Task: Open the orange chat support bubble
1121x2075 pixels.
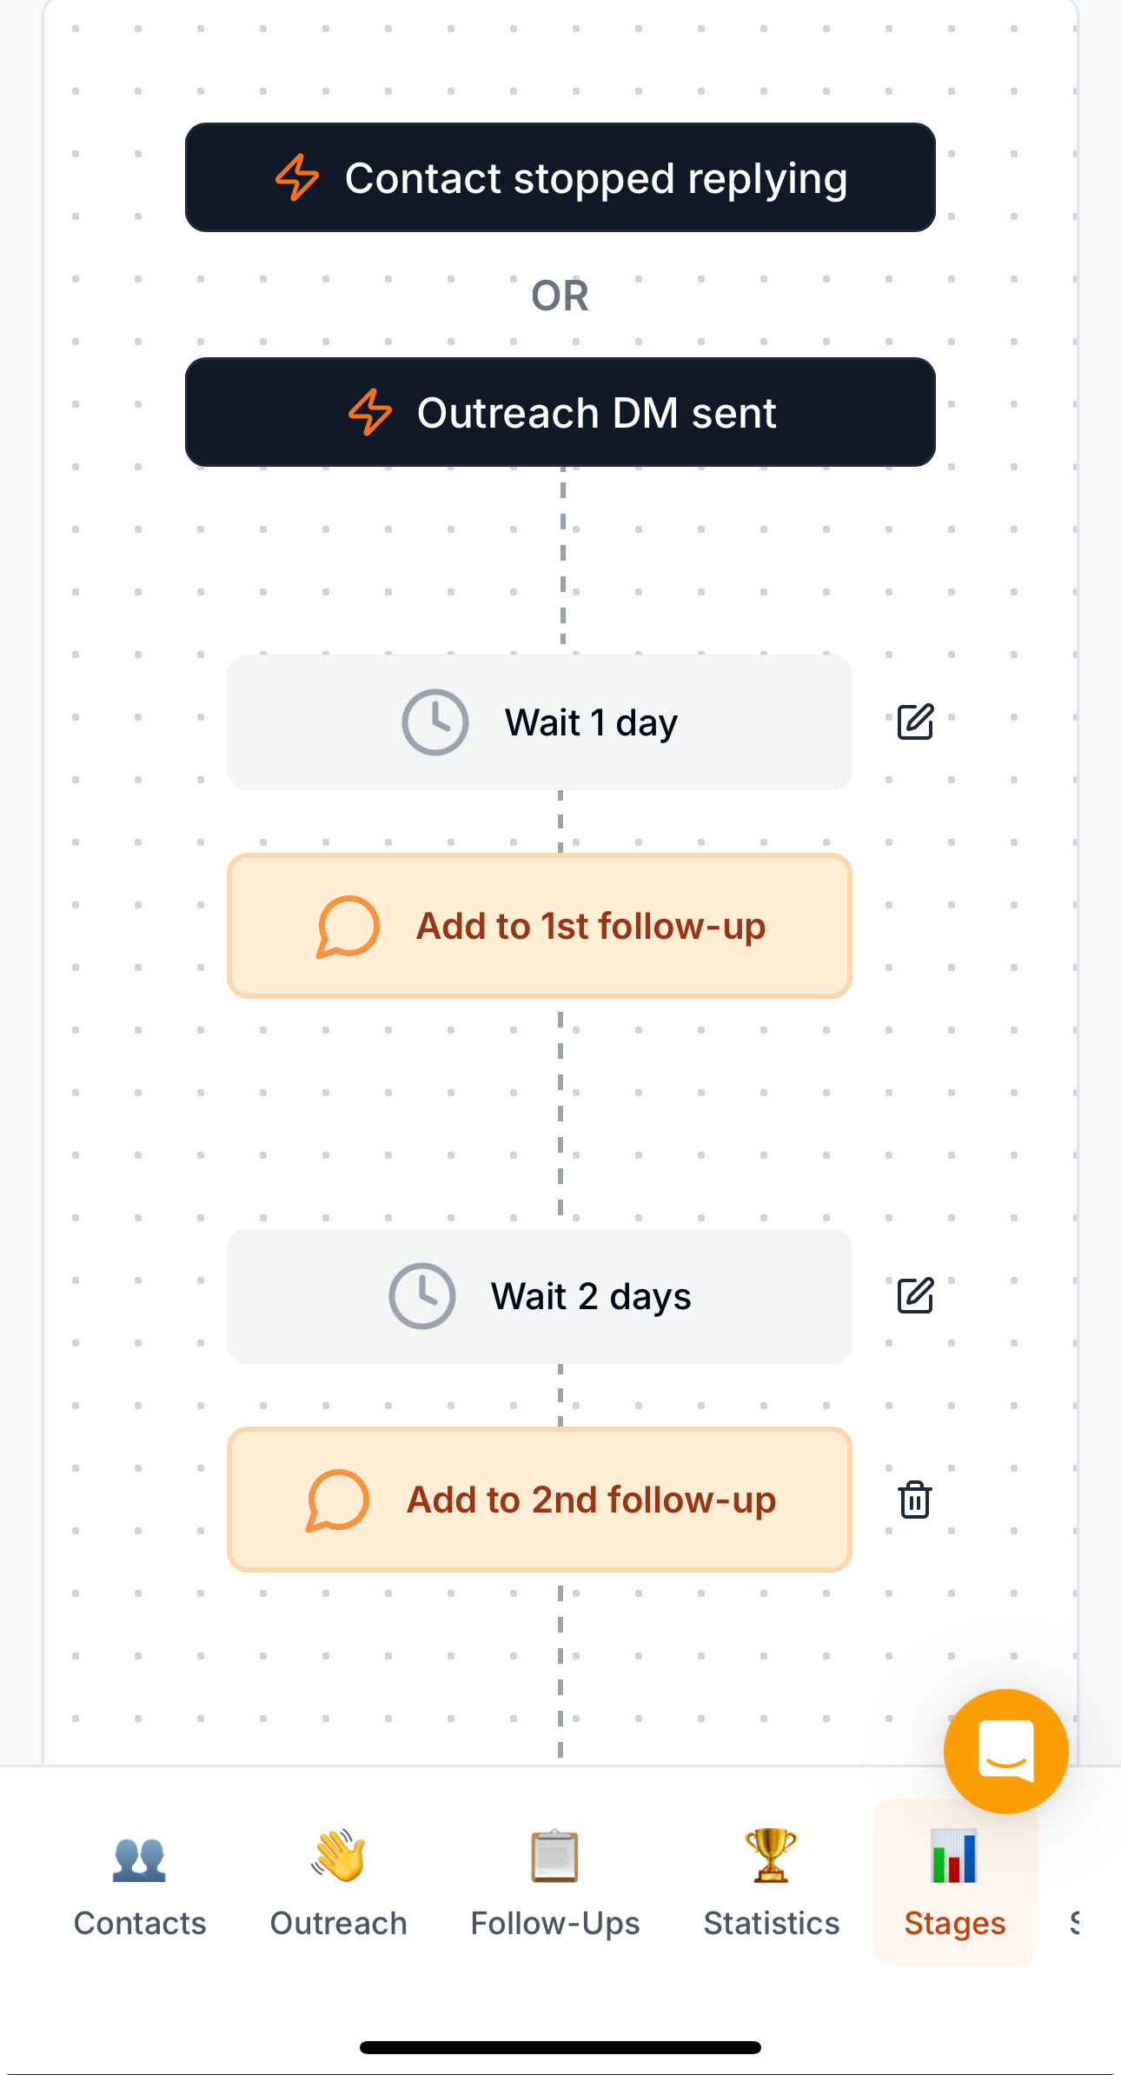Action: click(x=1005, y=1751)
